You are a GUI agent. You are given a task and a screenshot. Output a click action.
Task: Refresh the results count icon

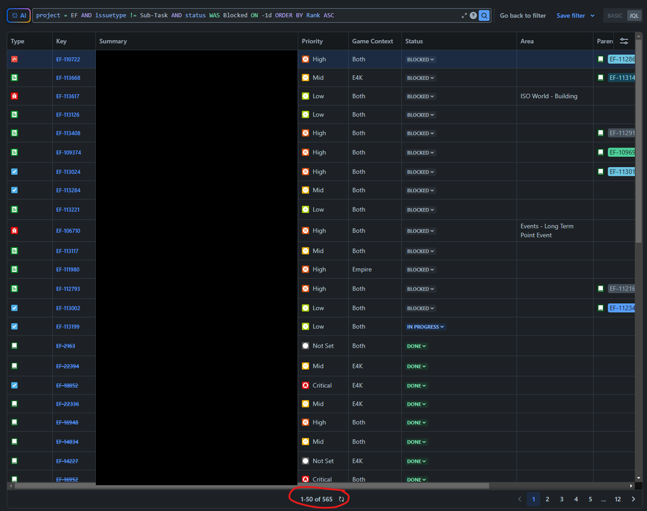(x=342, y=499)
